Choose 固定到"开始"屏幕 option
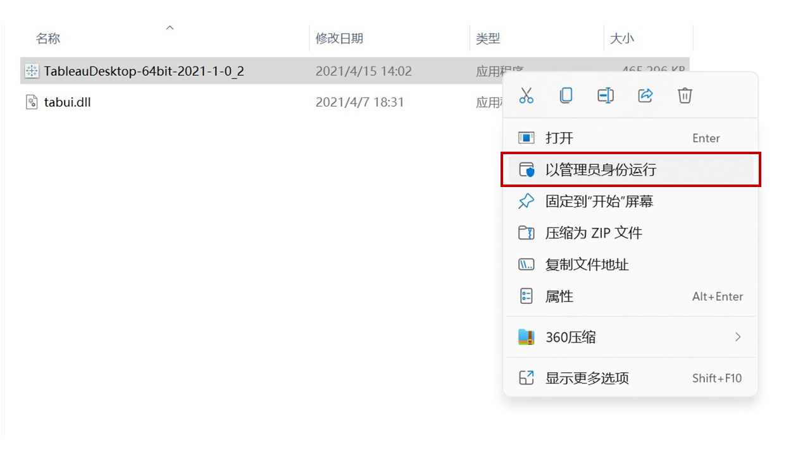 630,201
